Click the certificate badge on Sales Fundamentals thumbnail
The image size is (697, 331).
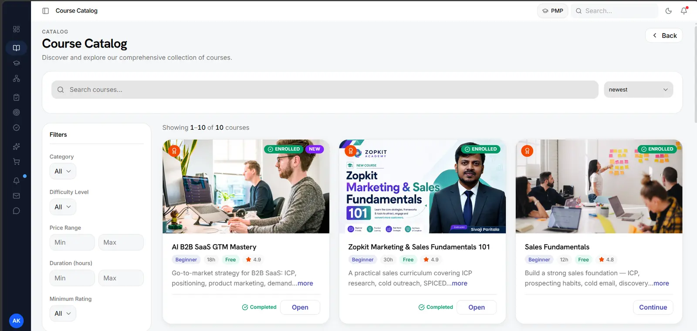(x=527, y=151)
